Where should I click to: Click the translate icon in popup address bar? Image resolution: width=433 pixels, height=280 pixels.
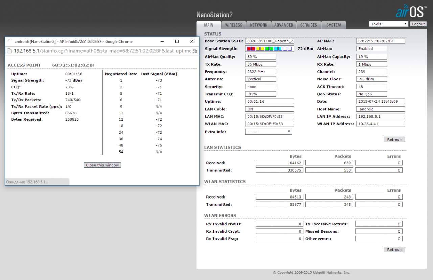click(195, 51)
